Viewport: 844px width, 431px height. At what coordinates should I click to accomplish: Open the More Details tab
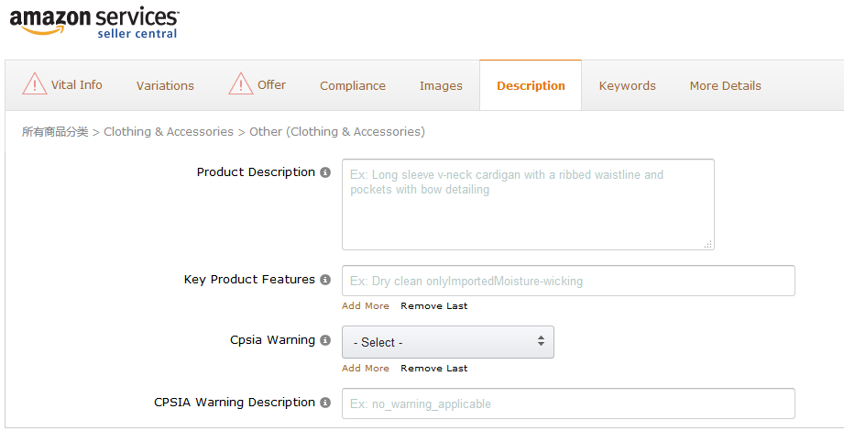[725, 85]
